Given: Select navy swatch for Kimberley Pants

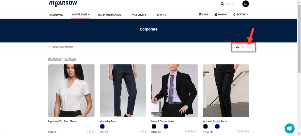Looking at the screenshot, I should (x=102, y=127).
